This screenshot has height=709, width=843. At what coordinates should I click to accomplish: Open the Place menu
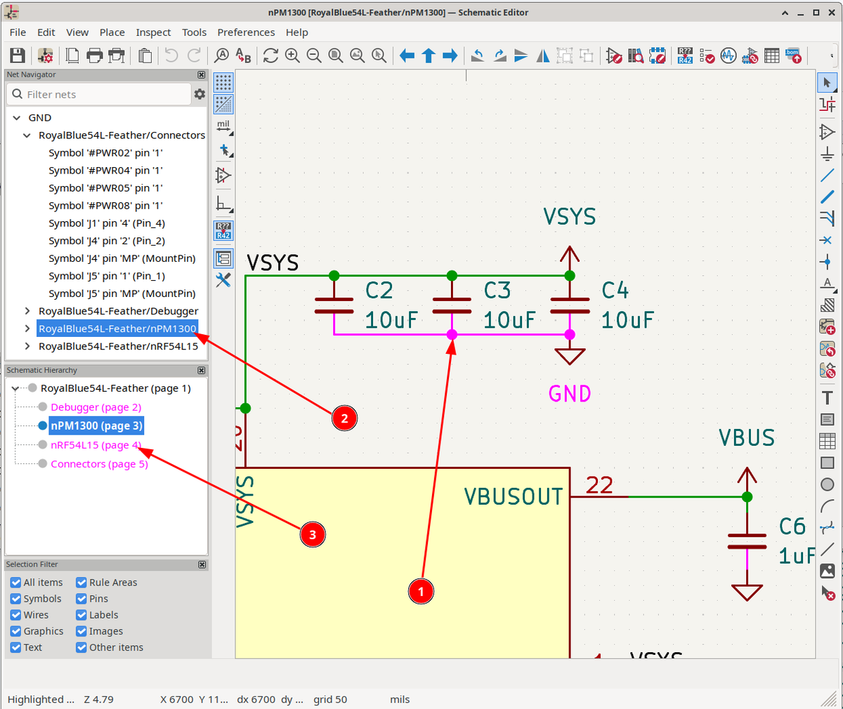(x=112, y=32)
